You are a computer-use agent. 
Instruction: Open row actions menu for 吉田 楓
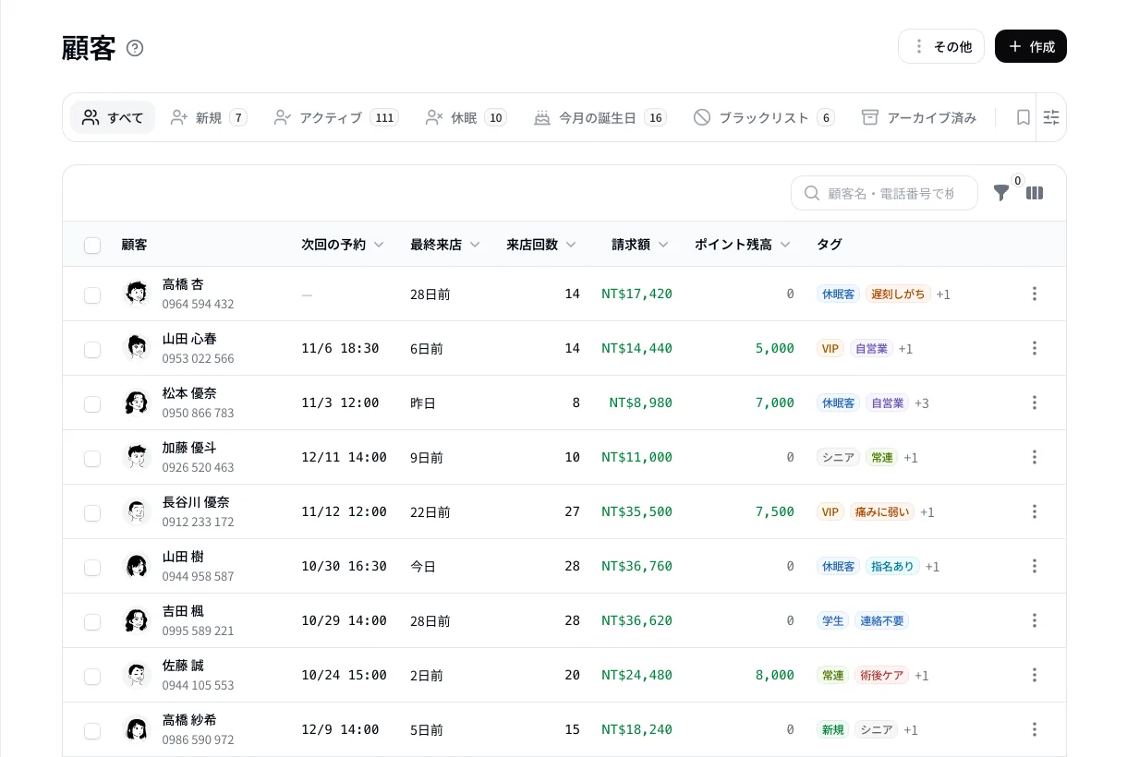click(1035, 620)
